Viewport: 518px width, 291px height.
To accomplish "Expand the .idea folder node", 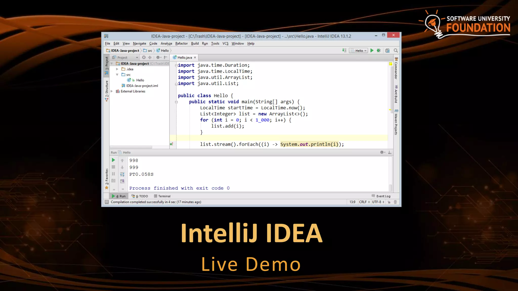I will click(117, 69).
